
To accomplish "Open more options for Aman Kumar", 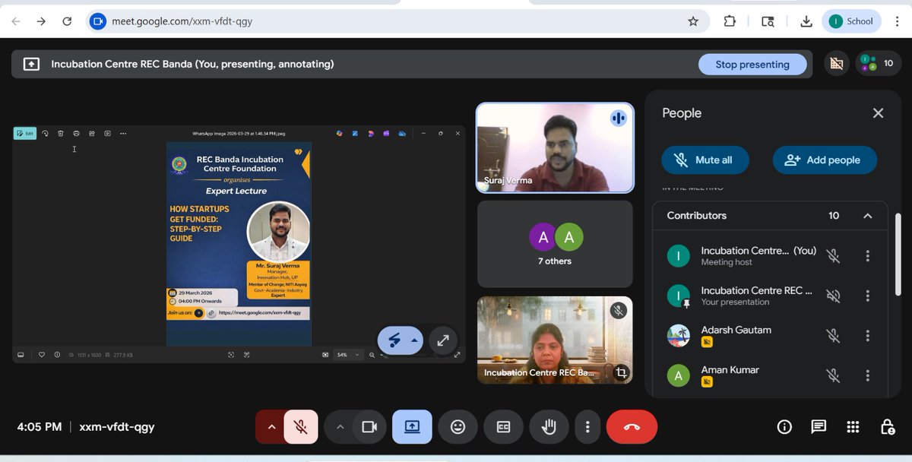I will [867, 375].
